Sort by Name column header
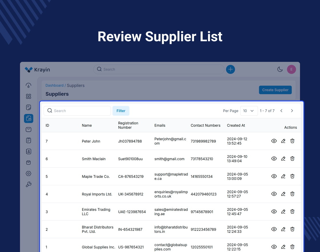 [x=87, y=125]
